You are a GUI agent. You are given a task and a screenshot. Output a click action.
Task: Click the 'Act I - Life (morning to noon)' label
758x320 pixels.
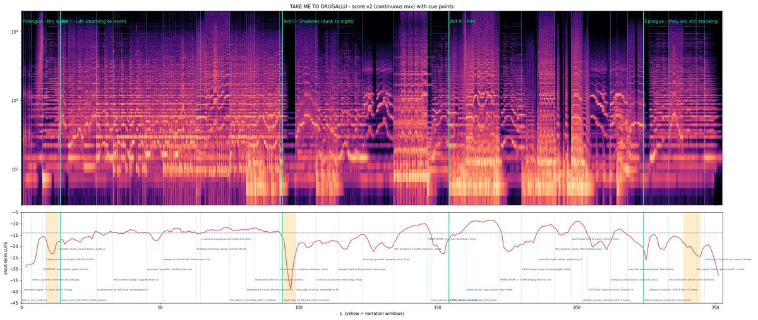click(x=93, y=21)
